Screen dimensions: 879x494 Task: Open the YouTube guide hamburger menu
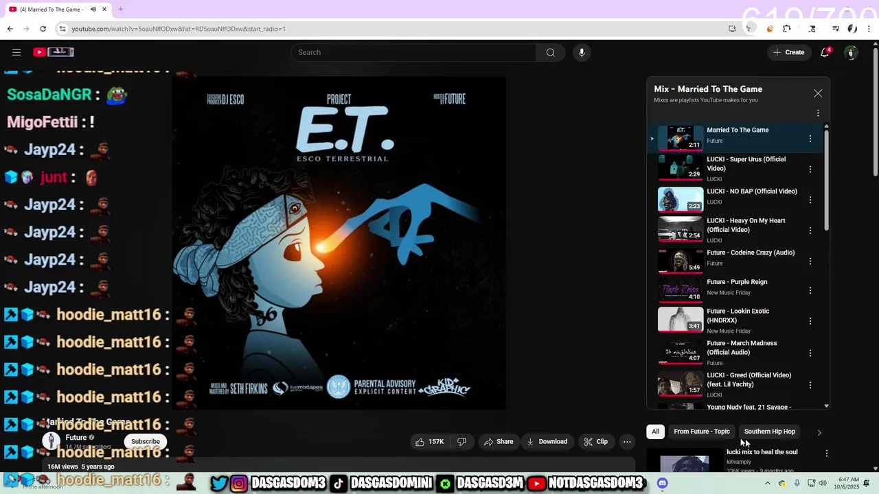(x=16, y=52)
